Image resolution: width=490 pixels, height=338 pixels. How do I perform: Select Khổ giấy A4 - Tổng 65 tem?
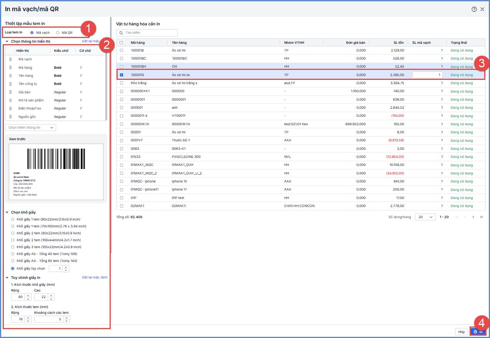tap(13, 261)
